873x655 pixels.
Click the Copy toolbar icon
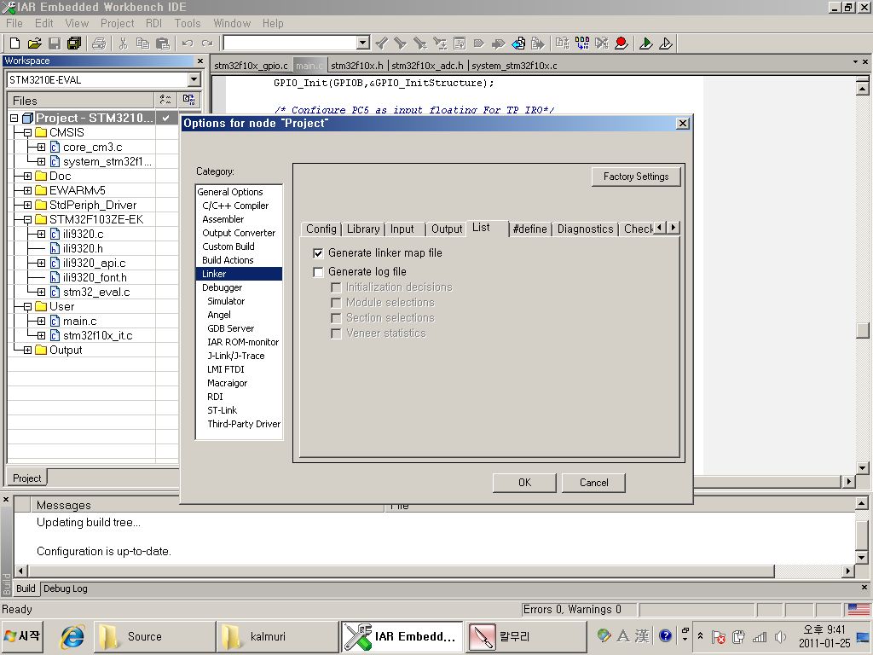point(143,43)
